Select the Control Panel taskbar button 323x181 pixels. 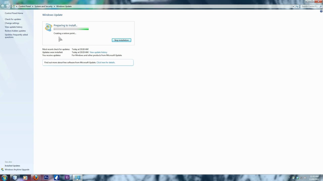click(x=77, y=178)
